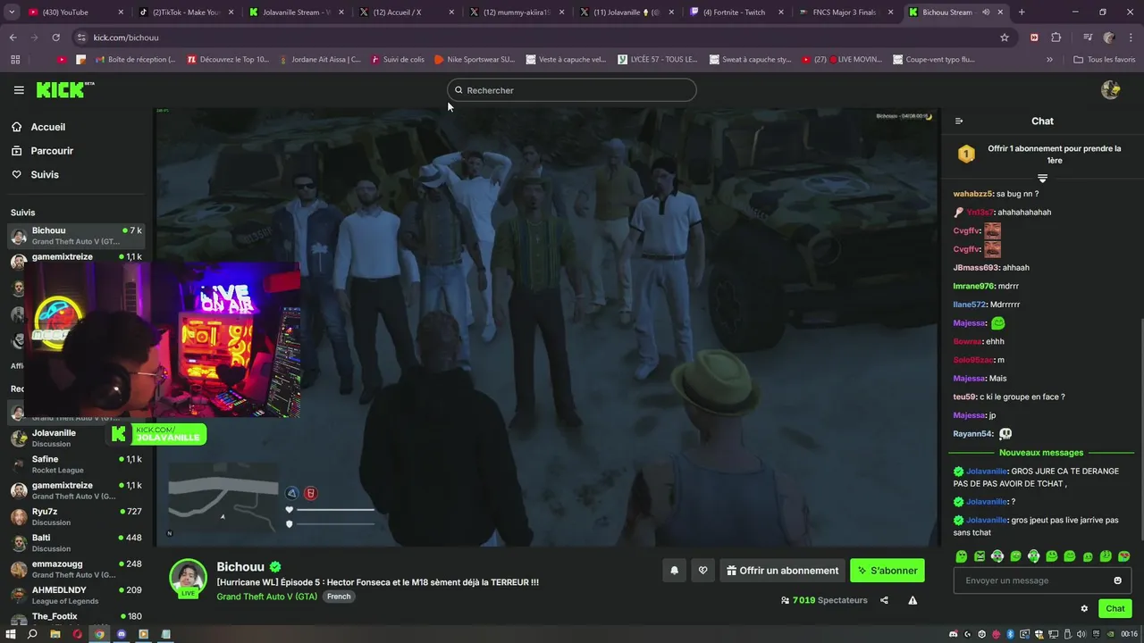Viewport: 1144px width, 643px height.
Task: Click the leaderboard rank 1 badge
Action: click(966, 154)
